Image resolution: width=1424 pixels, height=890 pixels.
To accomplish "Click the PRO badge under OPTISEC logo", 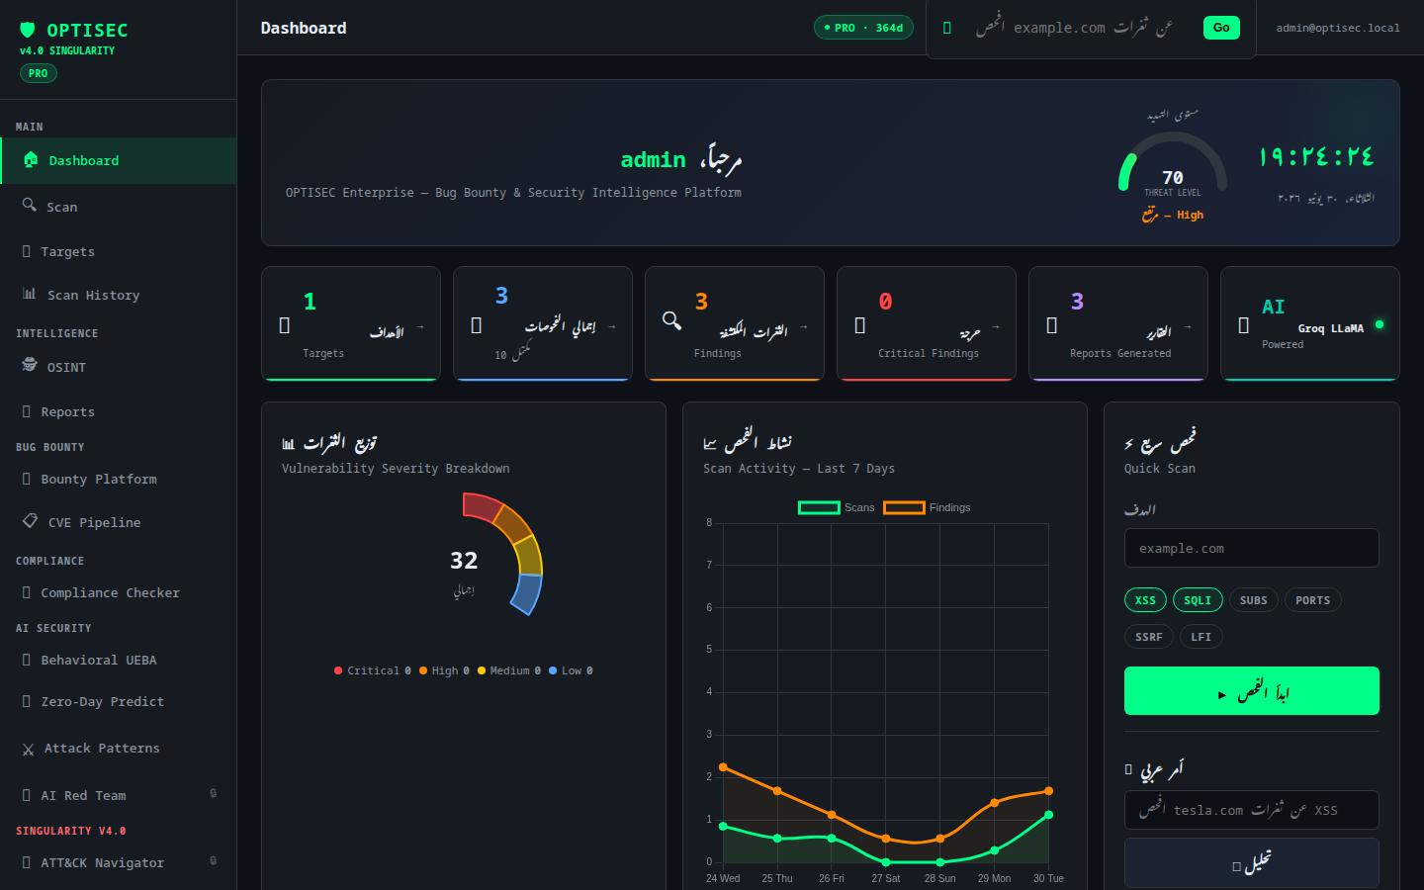I will tap(38, 73).
